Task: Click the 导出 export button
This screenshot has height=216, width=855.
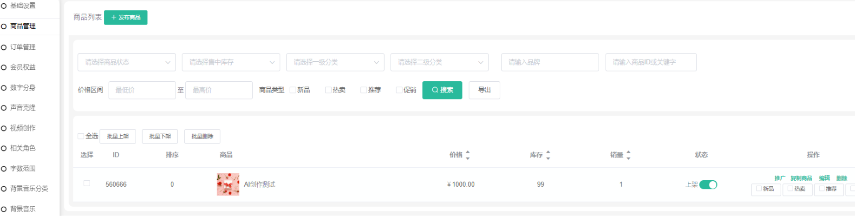Action: (x=484, y=90)
